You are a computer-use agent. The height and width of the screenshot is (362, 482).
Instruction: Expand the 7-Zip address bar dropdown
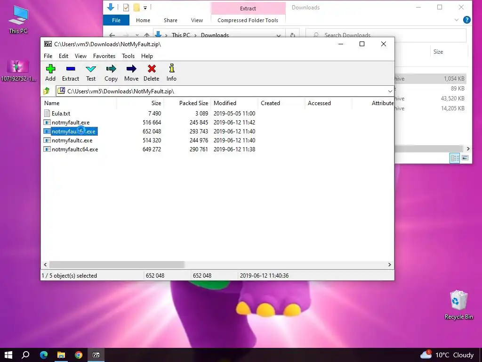[390, 91]
